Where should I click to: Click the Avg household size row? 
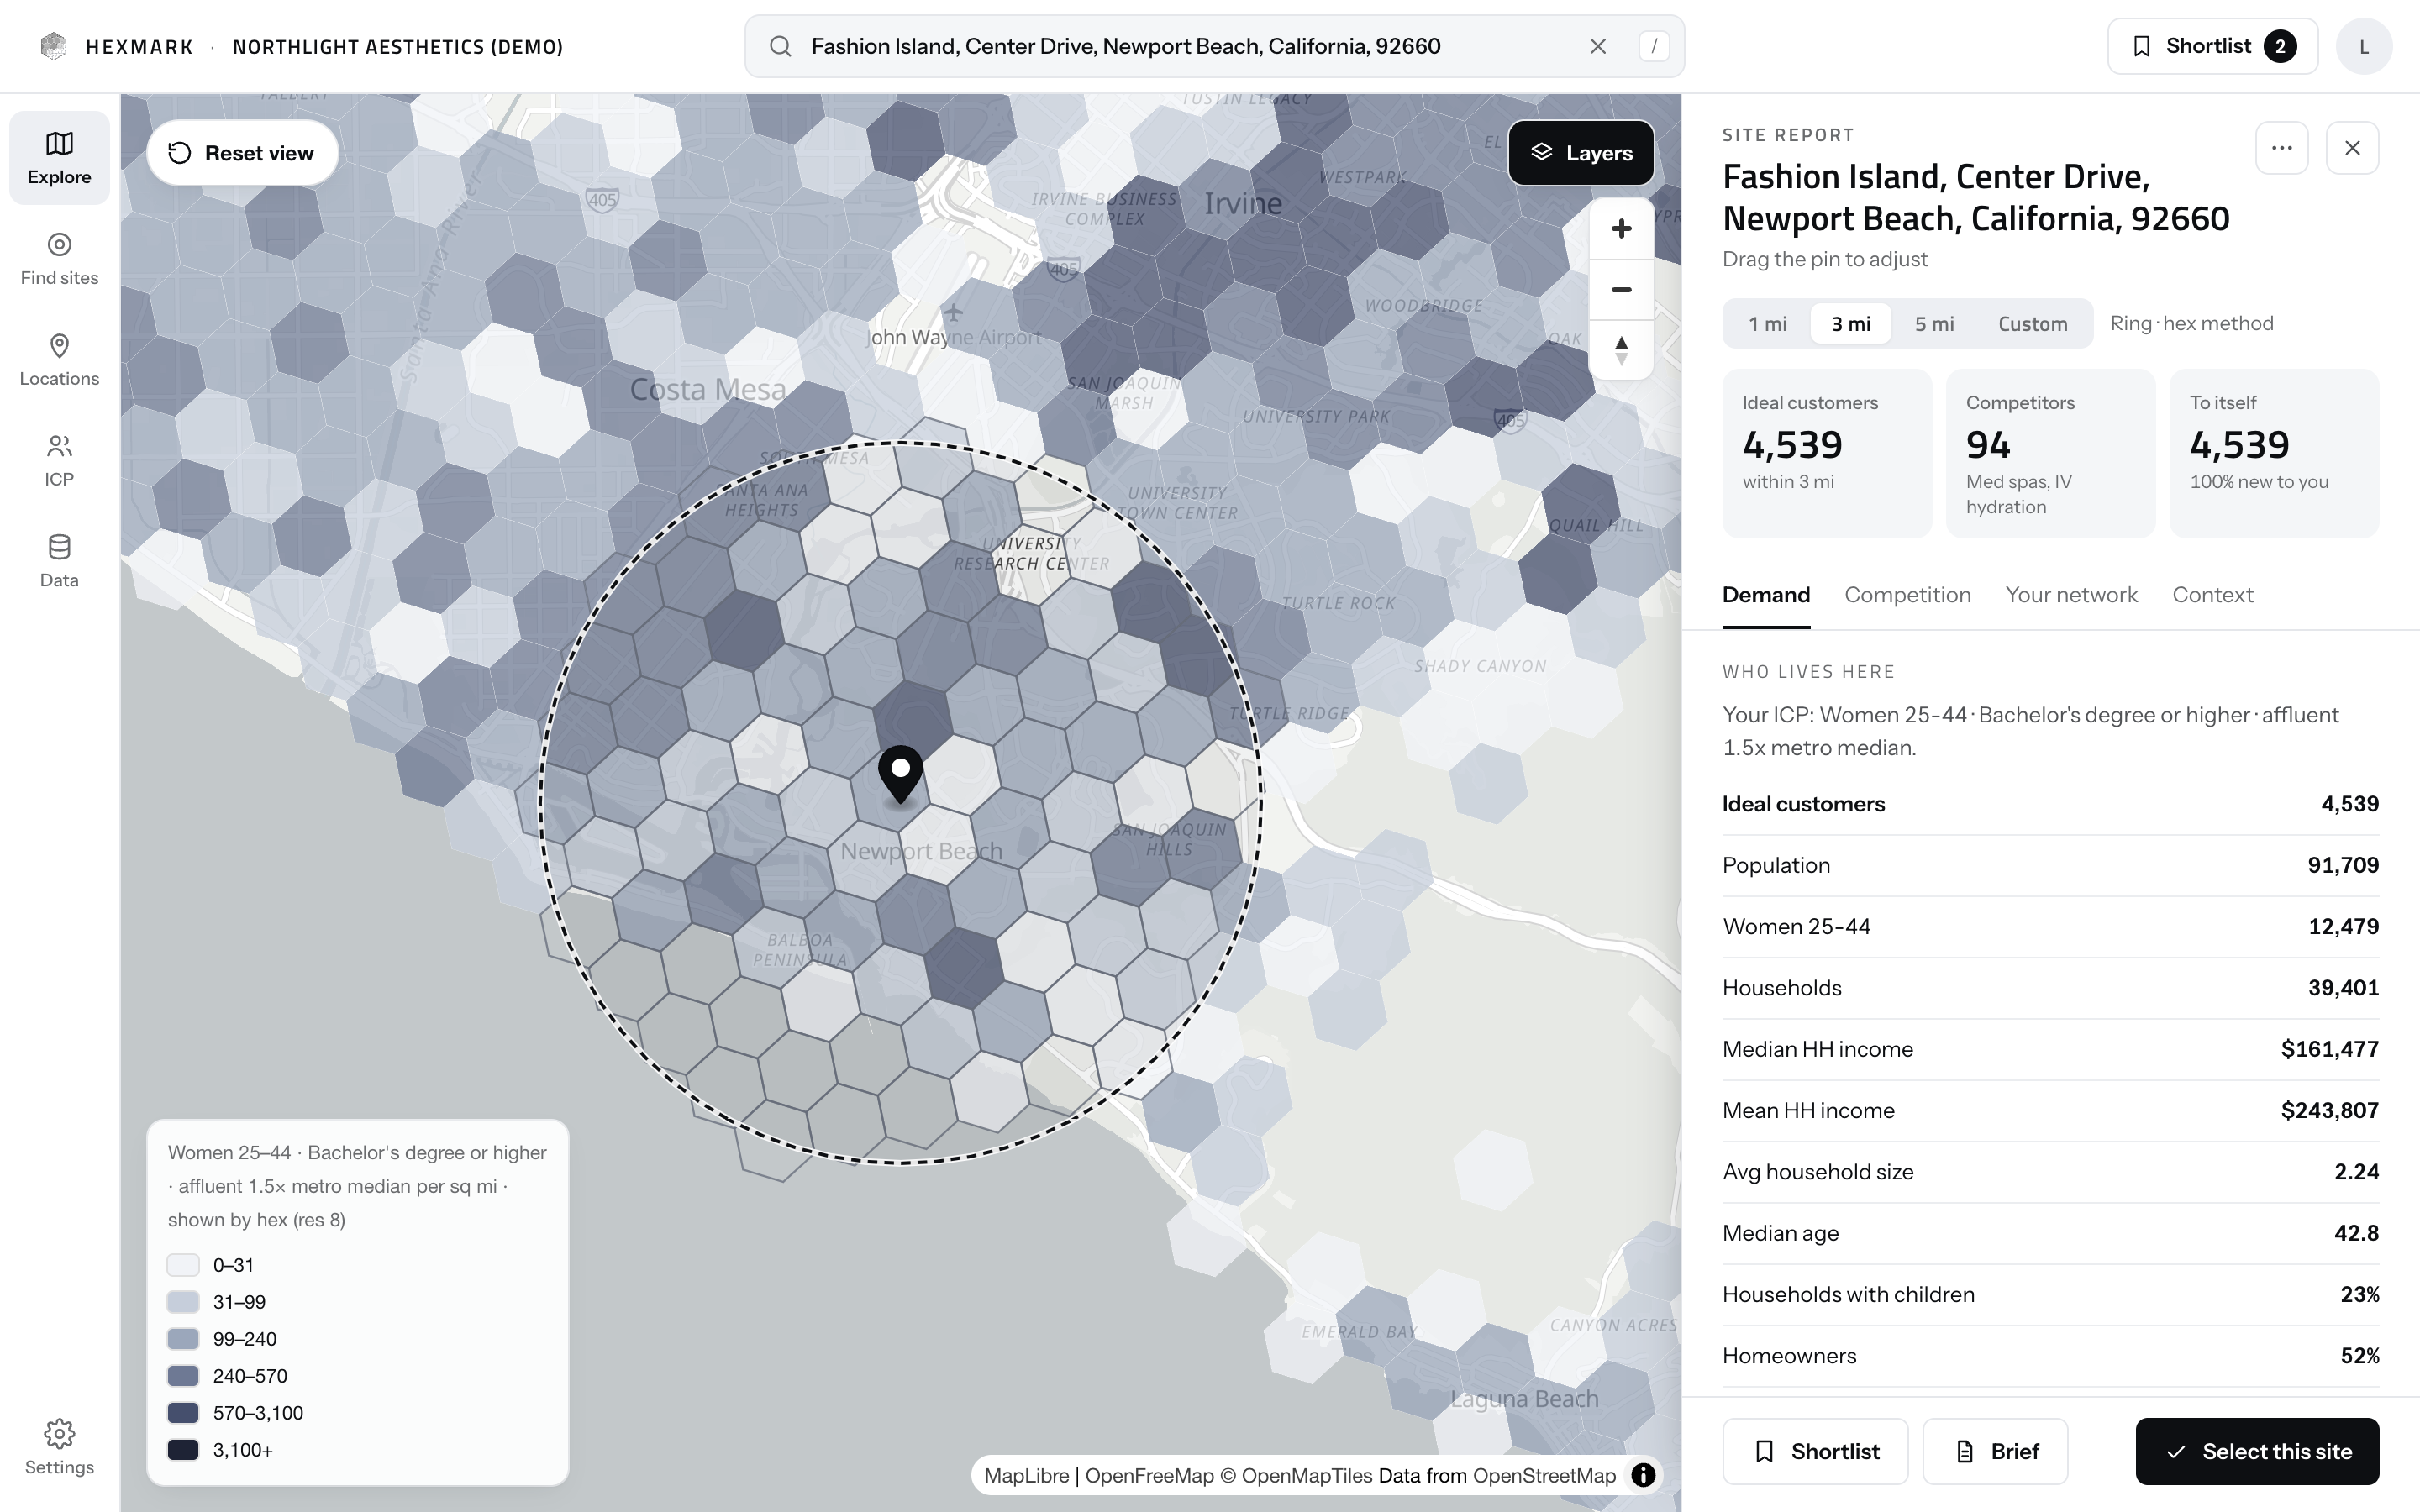tap(2050, 1172)
